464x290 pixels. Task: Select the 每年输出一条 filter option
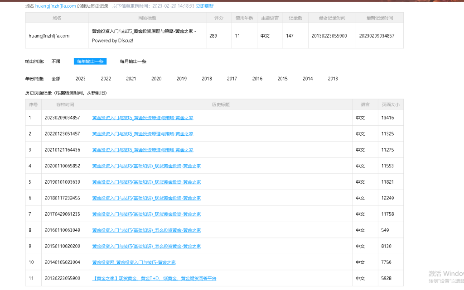(90, 62)
